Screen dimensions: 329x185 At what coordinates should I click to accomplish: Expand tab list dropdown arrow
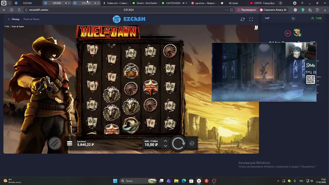10,3
